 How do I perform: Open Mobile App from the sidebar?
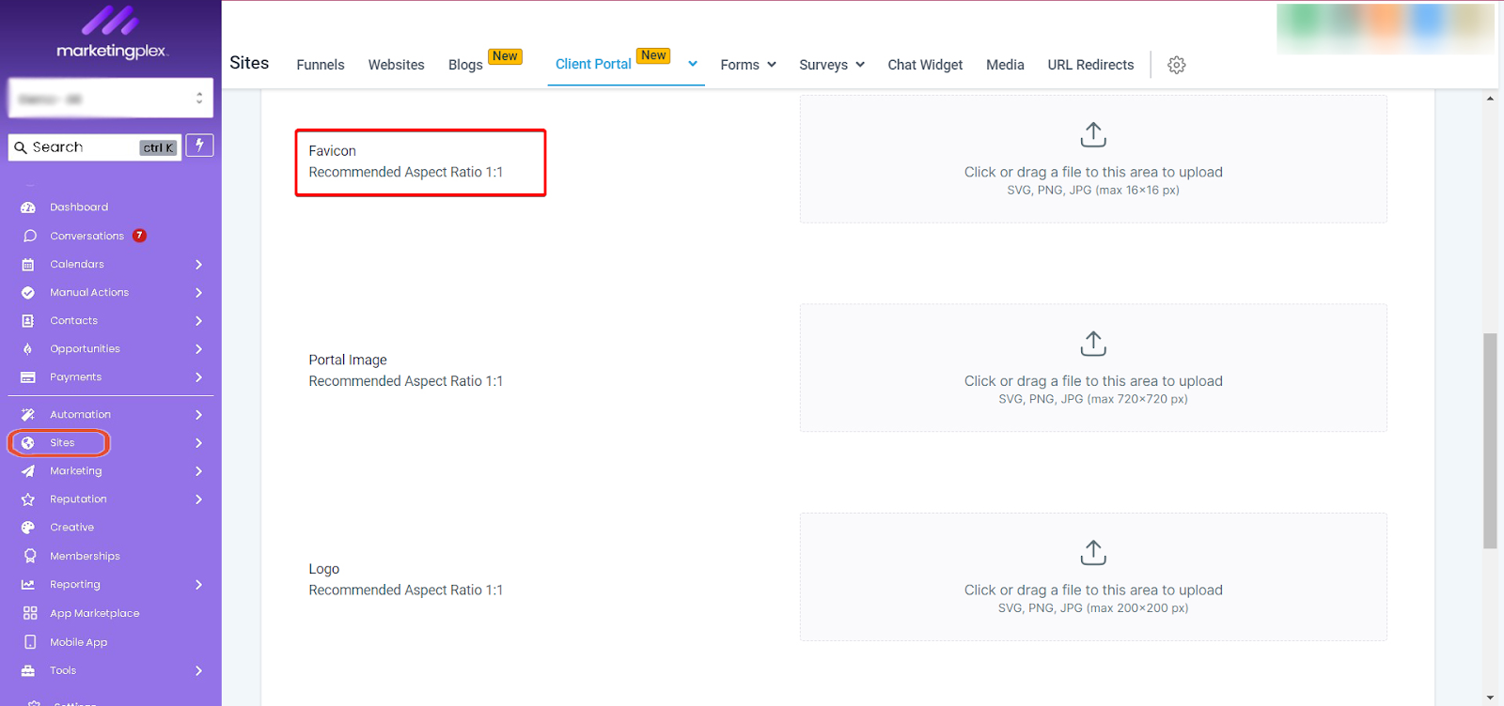pos(79,642)
